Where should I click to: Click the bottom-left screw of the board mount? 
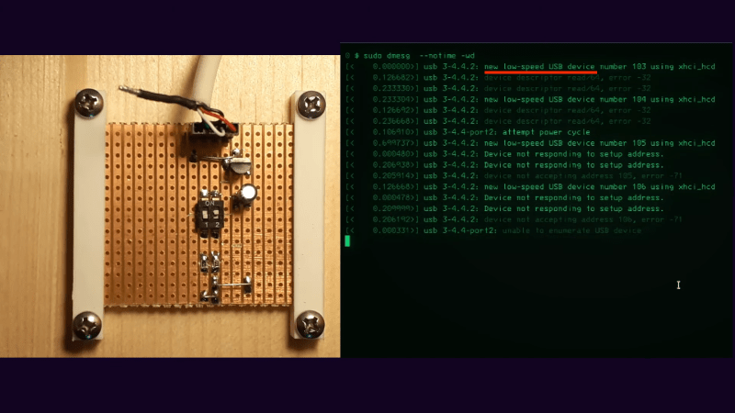point(89,323)
